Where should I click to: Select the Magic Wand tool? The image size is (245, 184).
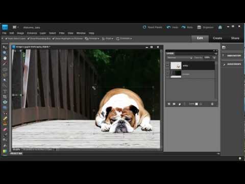click(x=5, y=80)
